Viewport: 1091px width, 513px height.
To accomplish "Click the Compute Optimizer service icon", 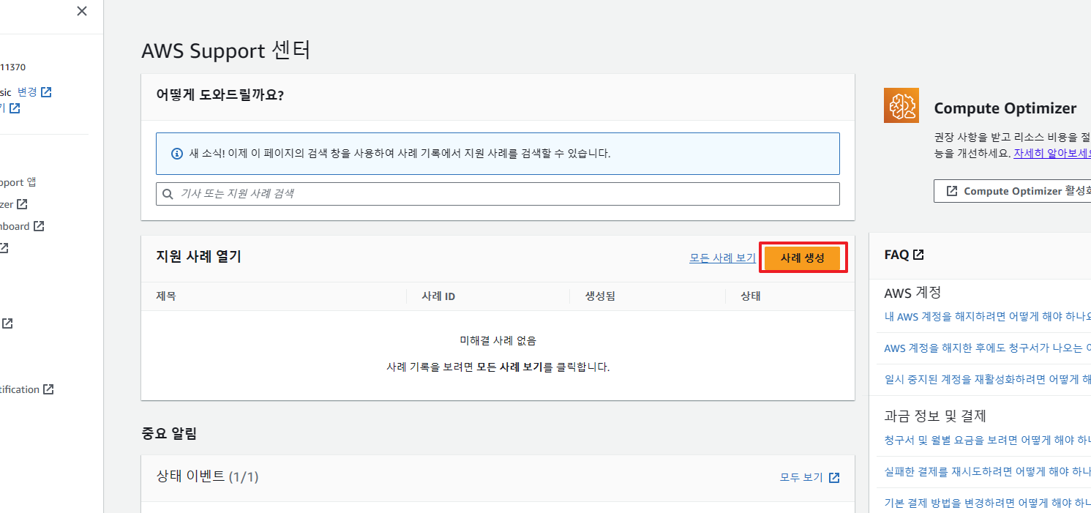I will [901, 105].
